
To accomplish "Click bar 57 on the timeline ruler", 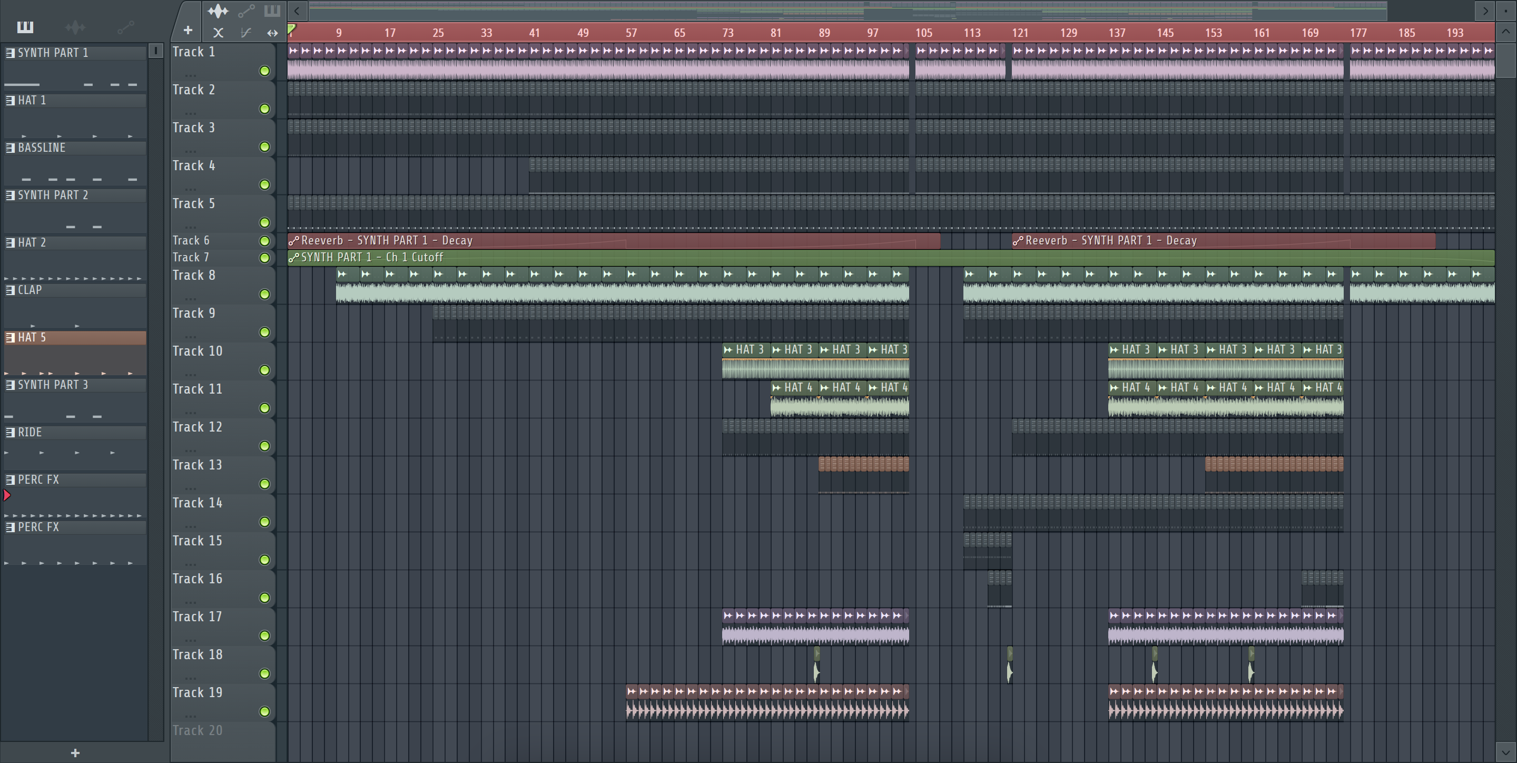I will point(632,33).
